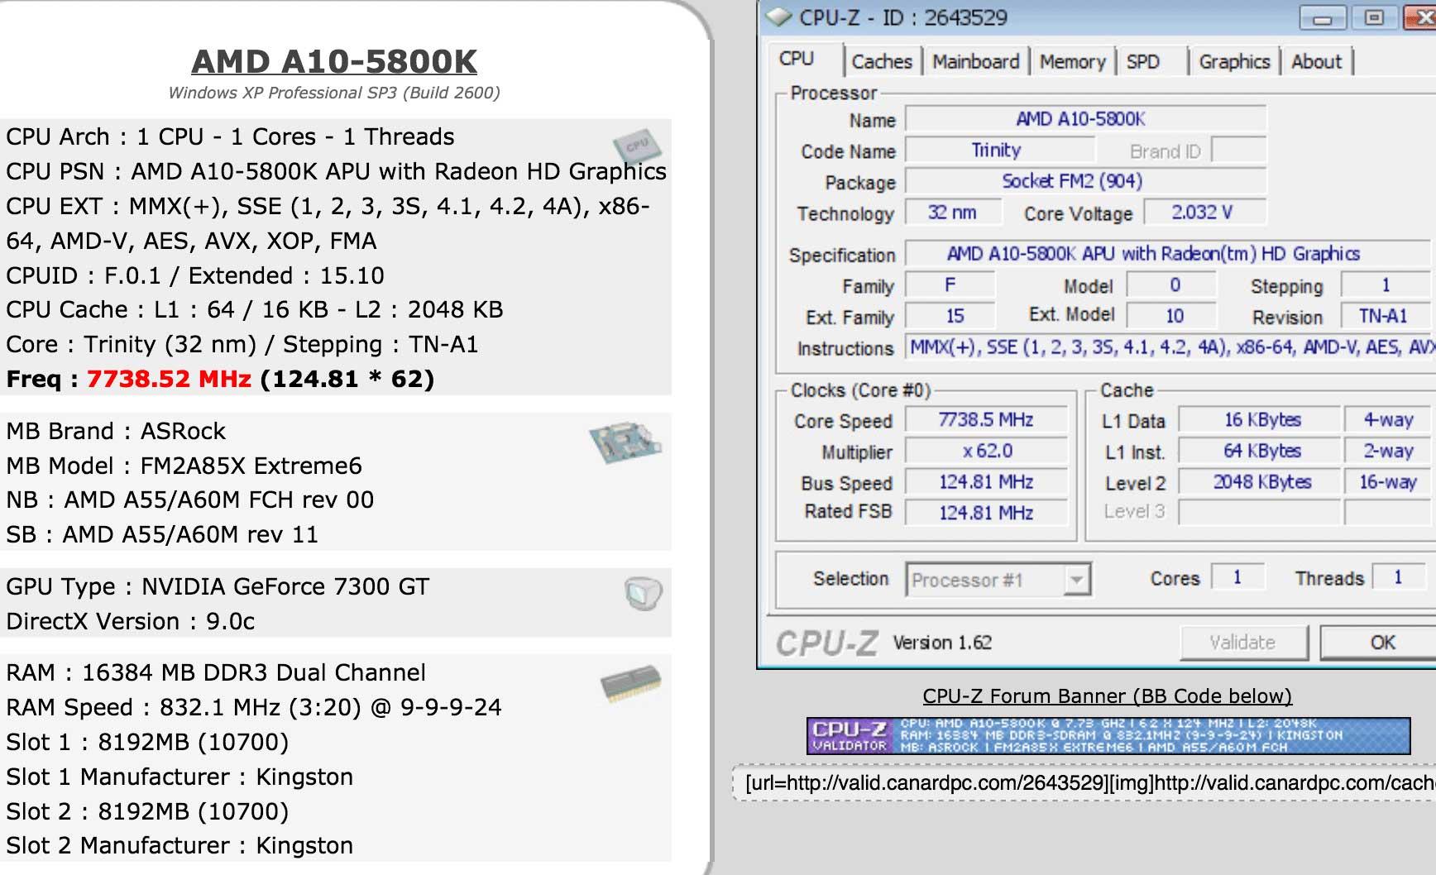
Task: Open the Memory tab
Action: [1072, 62]
